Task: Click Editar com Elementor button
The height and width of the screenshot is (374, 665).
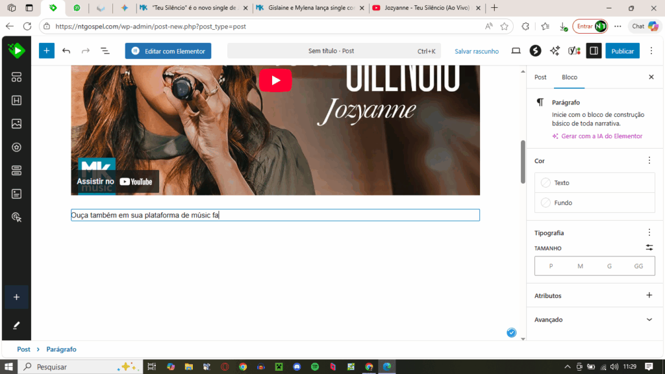Action: 168,51
